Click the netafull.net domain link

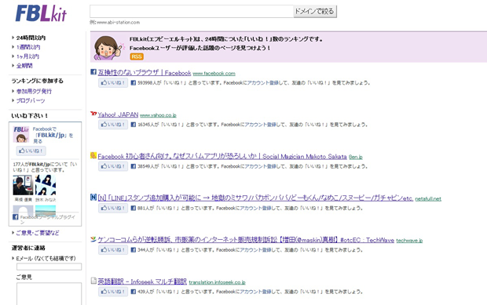tap(428, 199)
